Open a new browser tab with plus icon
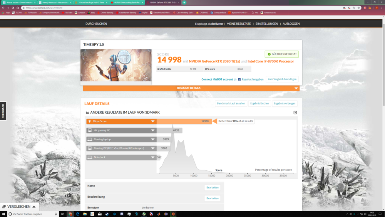This screenshot has height=217, width=385. 184,2
